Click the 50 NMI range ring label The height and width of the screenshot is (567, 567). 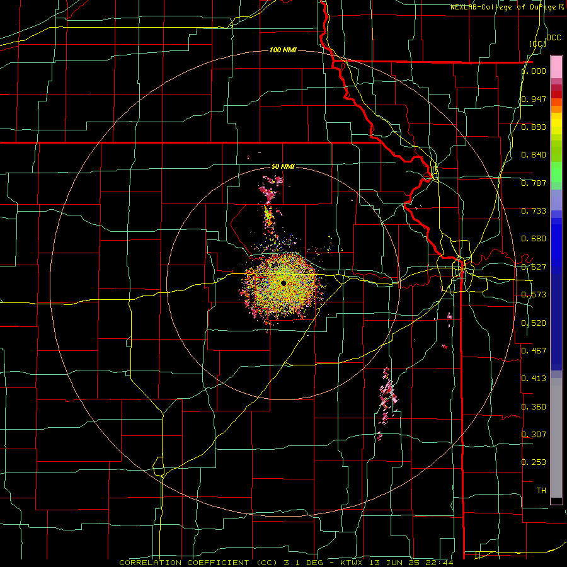click(x=283, y=166)
